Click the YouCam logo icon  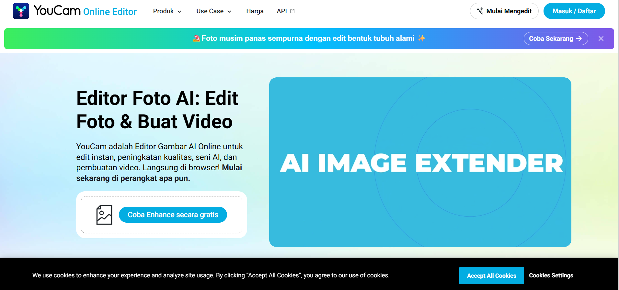[21, 11]
